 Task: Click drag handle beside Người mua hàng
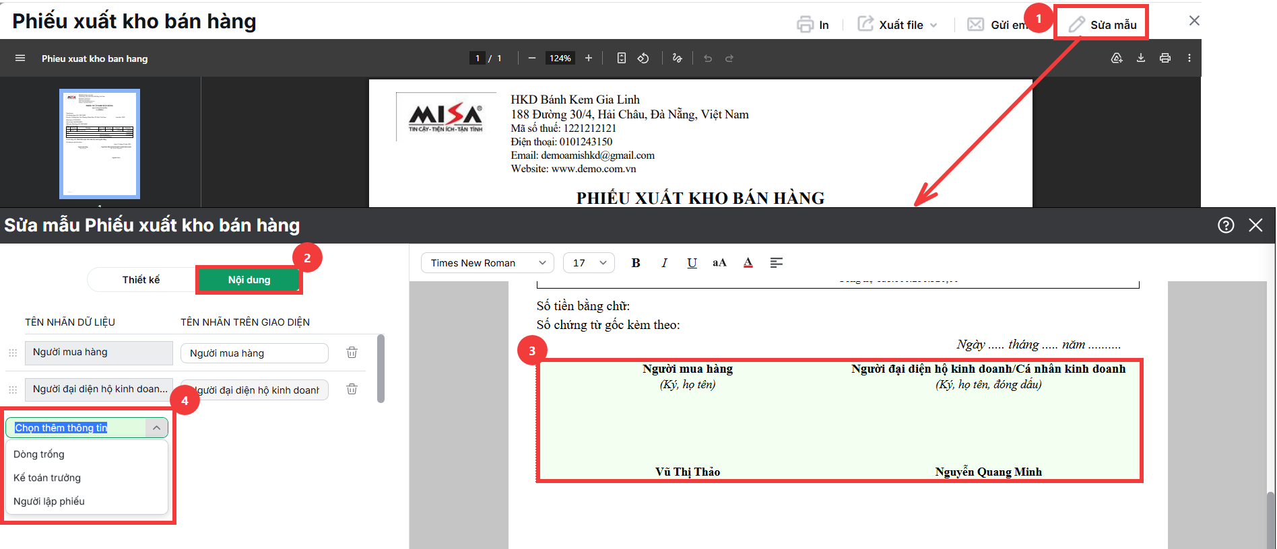pyautogui.click(x=13, y=353)
